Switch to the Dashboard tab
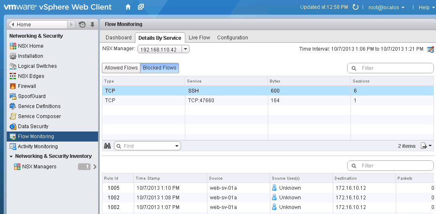The image size is (436, 214). (x=119, y=38)
